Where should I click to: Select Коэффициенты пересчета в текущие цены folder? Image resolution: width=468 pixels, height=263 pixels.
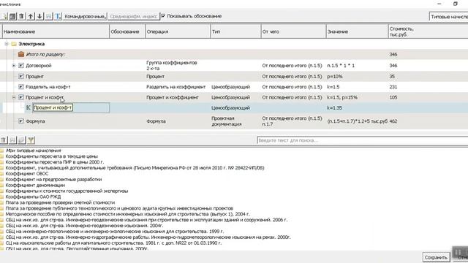52,156
